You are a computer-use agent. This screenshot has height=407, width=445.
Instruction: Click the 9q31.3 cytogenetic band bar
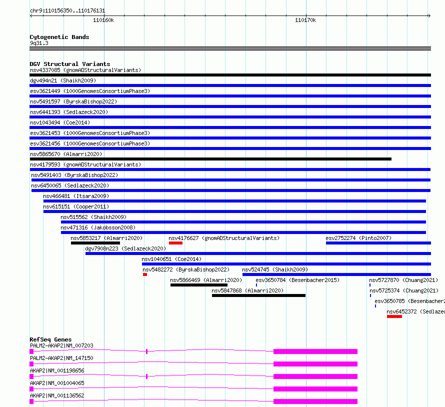point(230,48)
